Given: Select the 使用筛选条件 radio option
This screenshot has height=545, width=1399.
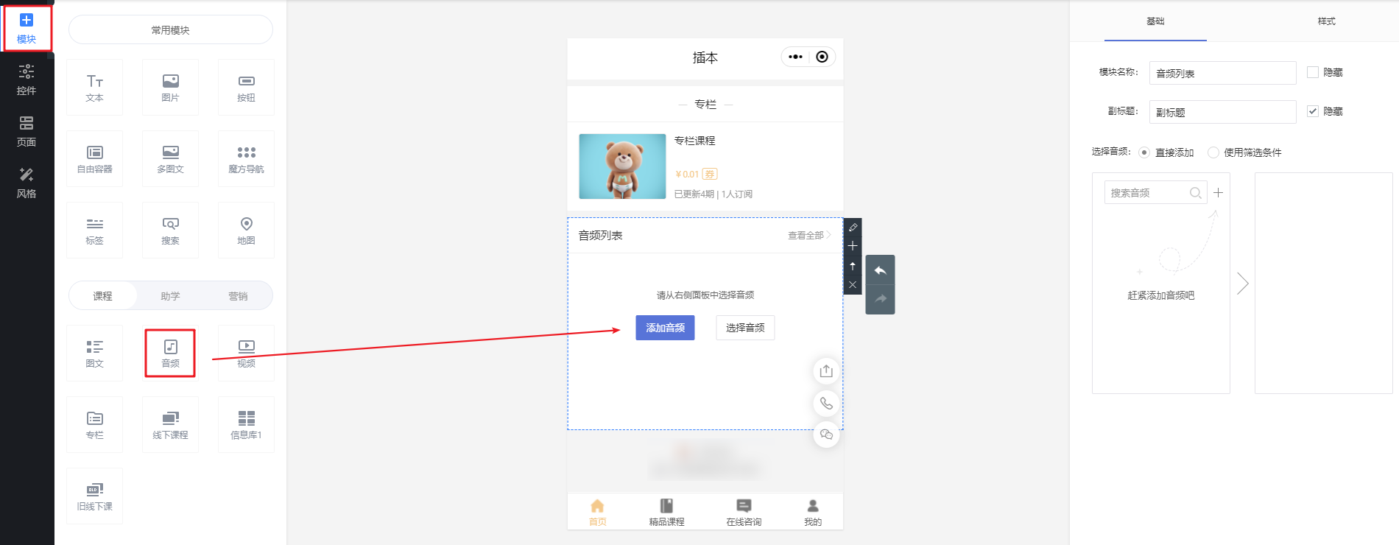Looking at the screenshot, I should coord(1213,152).
